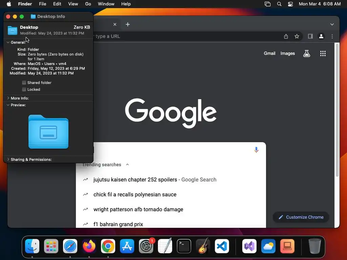Open the Apple menu
347x260 pixels.
pyautogui.click(x=9, y=4)
